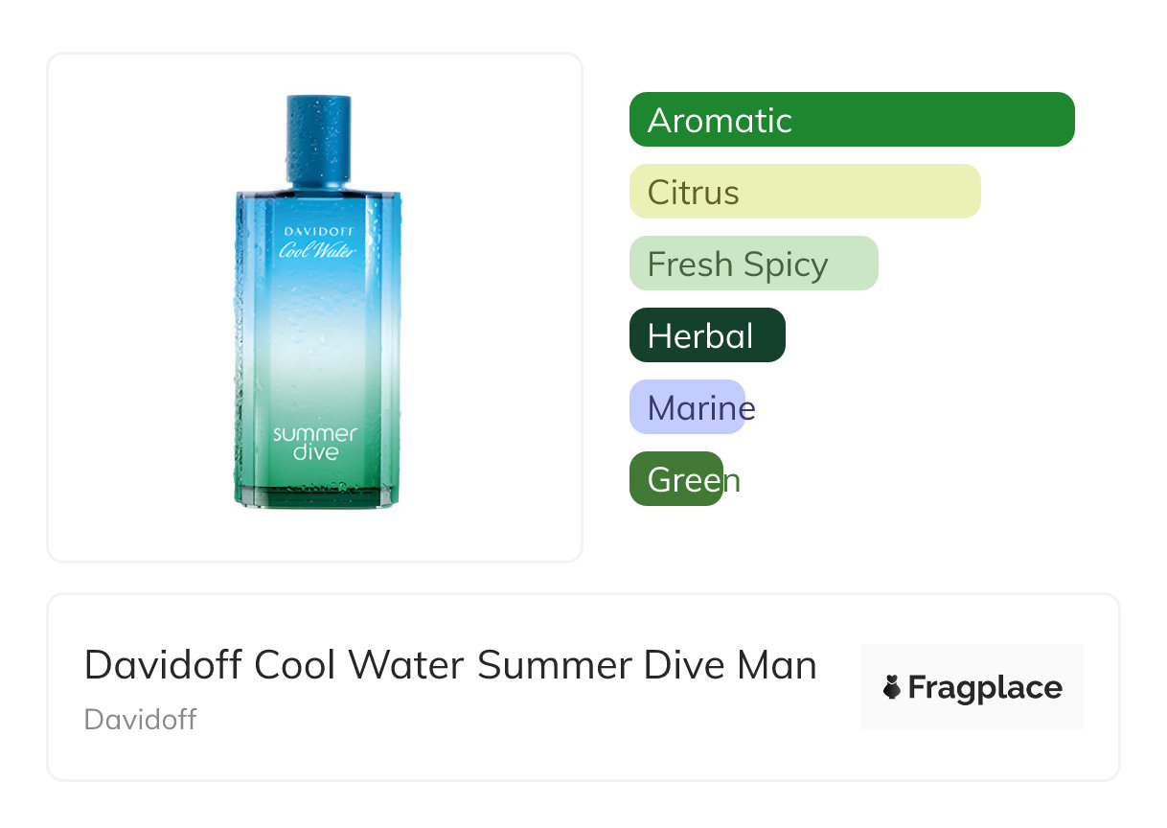1167x828 pixels.
Task: Select the yellow Citrus accord bar
Action: point(804,192)
